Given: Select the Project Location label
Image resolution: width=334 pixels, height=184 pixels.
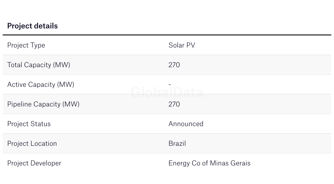Looking at the screenshot, I should pyautogui.click(x=32, y=144).
